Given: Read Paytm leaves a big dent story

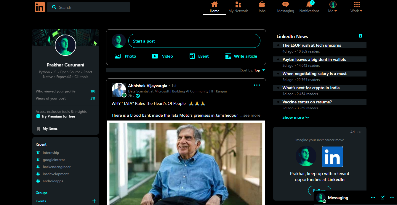Looking at the screenshot, I should pyautogui.click(x=314, y=59).
